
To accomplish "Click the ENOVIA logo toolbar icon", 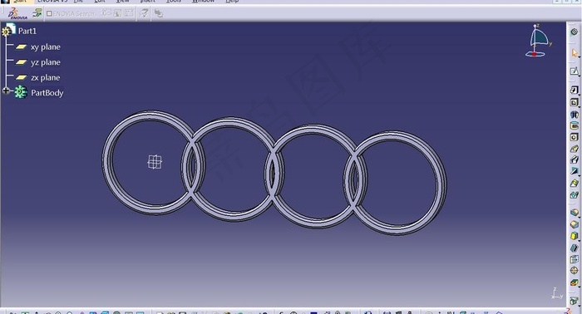I will [x=17, y=13].
